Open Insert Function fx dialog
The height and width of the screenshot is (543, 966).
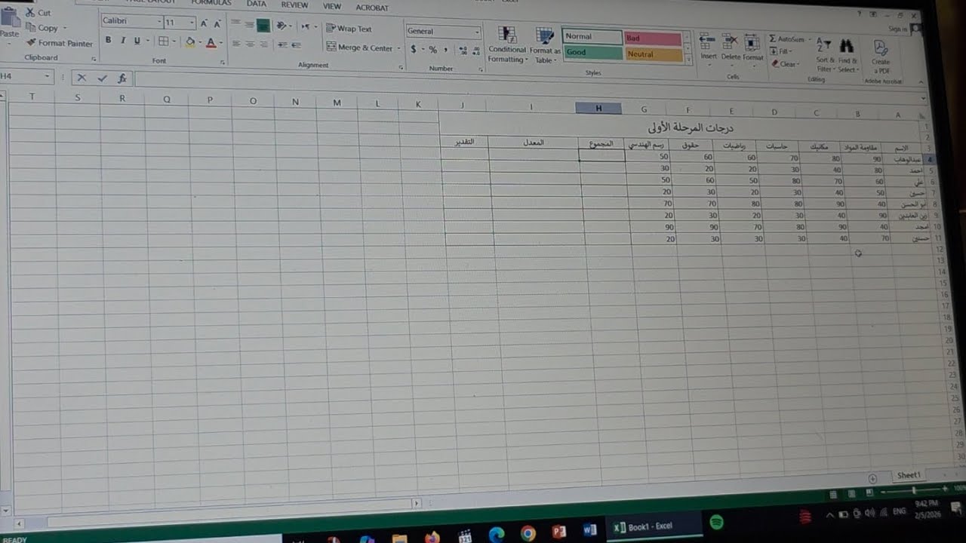pos(122,78)
